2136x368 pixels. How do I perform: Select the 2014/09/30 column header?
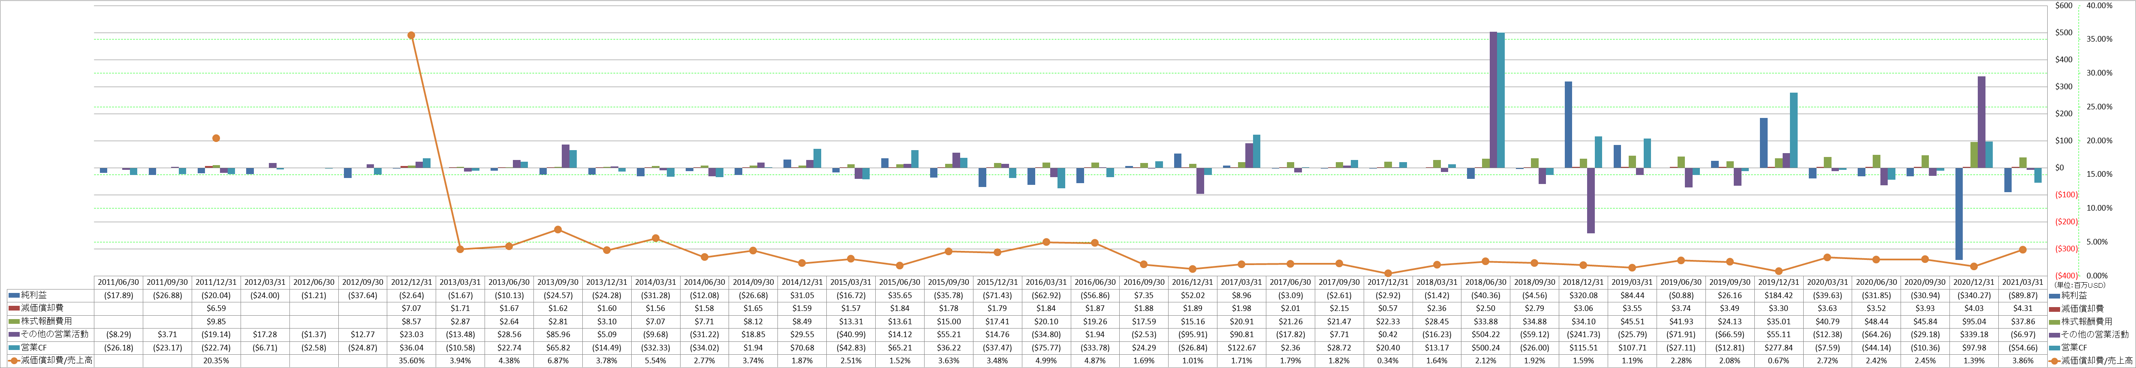coord(753,283)
